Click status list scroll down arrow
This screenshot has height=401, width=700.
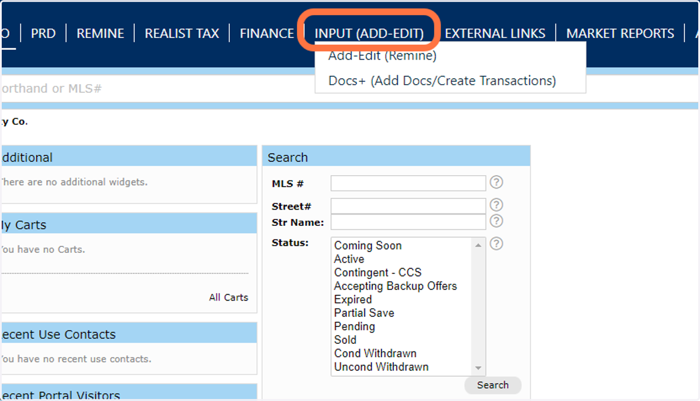(x=479, y=368)
